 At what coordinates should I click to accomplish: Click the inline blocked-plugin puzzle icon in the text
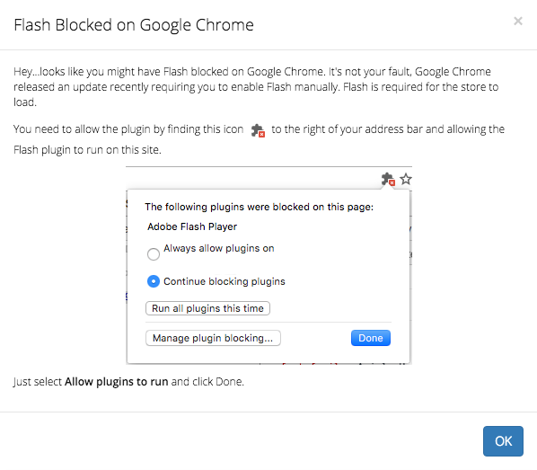pos(258,130)
